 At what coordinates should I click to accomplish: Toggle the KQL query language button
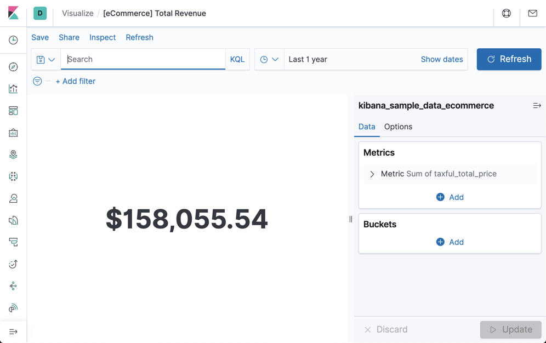[237, 60]
